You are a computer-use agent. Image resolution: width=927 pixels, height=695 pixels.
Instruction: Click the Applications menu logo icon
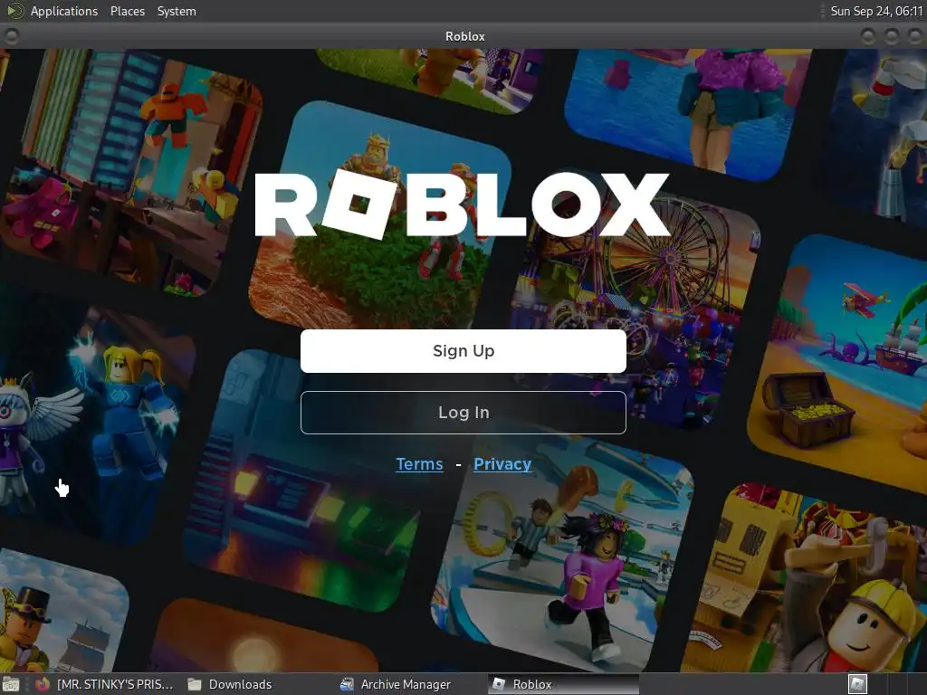pos(14,11)
